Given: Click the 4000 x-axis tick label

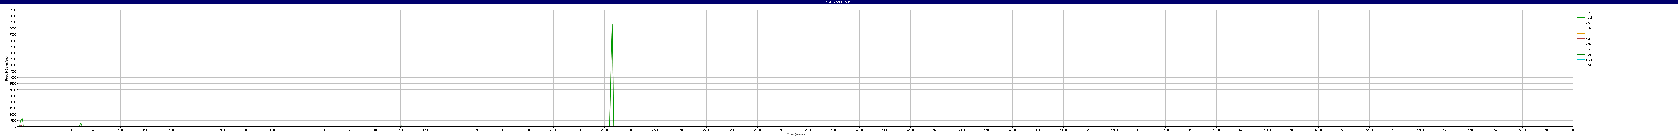Looking at the screenshot, I should 1038,130.
